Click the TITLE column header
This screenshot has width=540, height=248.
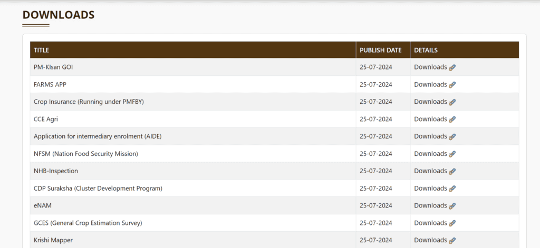(x=193, y=50)
